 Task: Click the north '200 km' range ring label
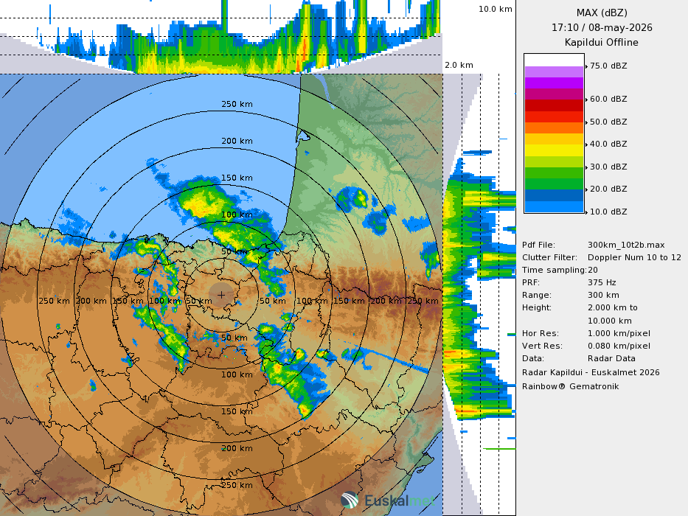[x=237, y=142]
